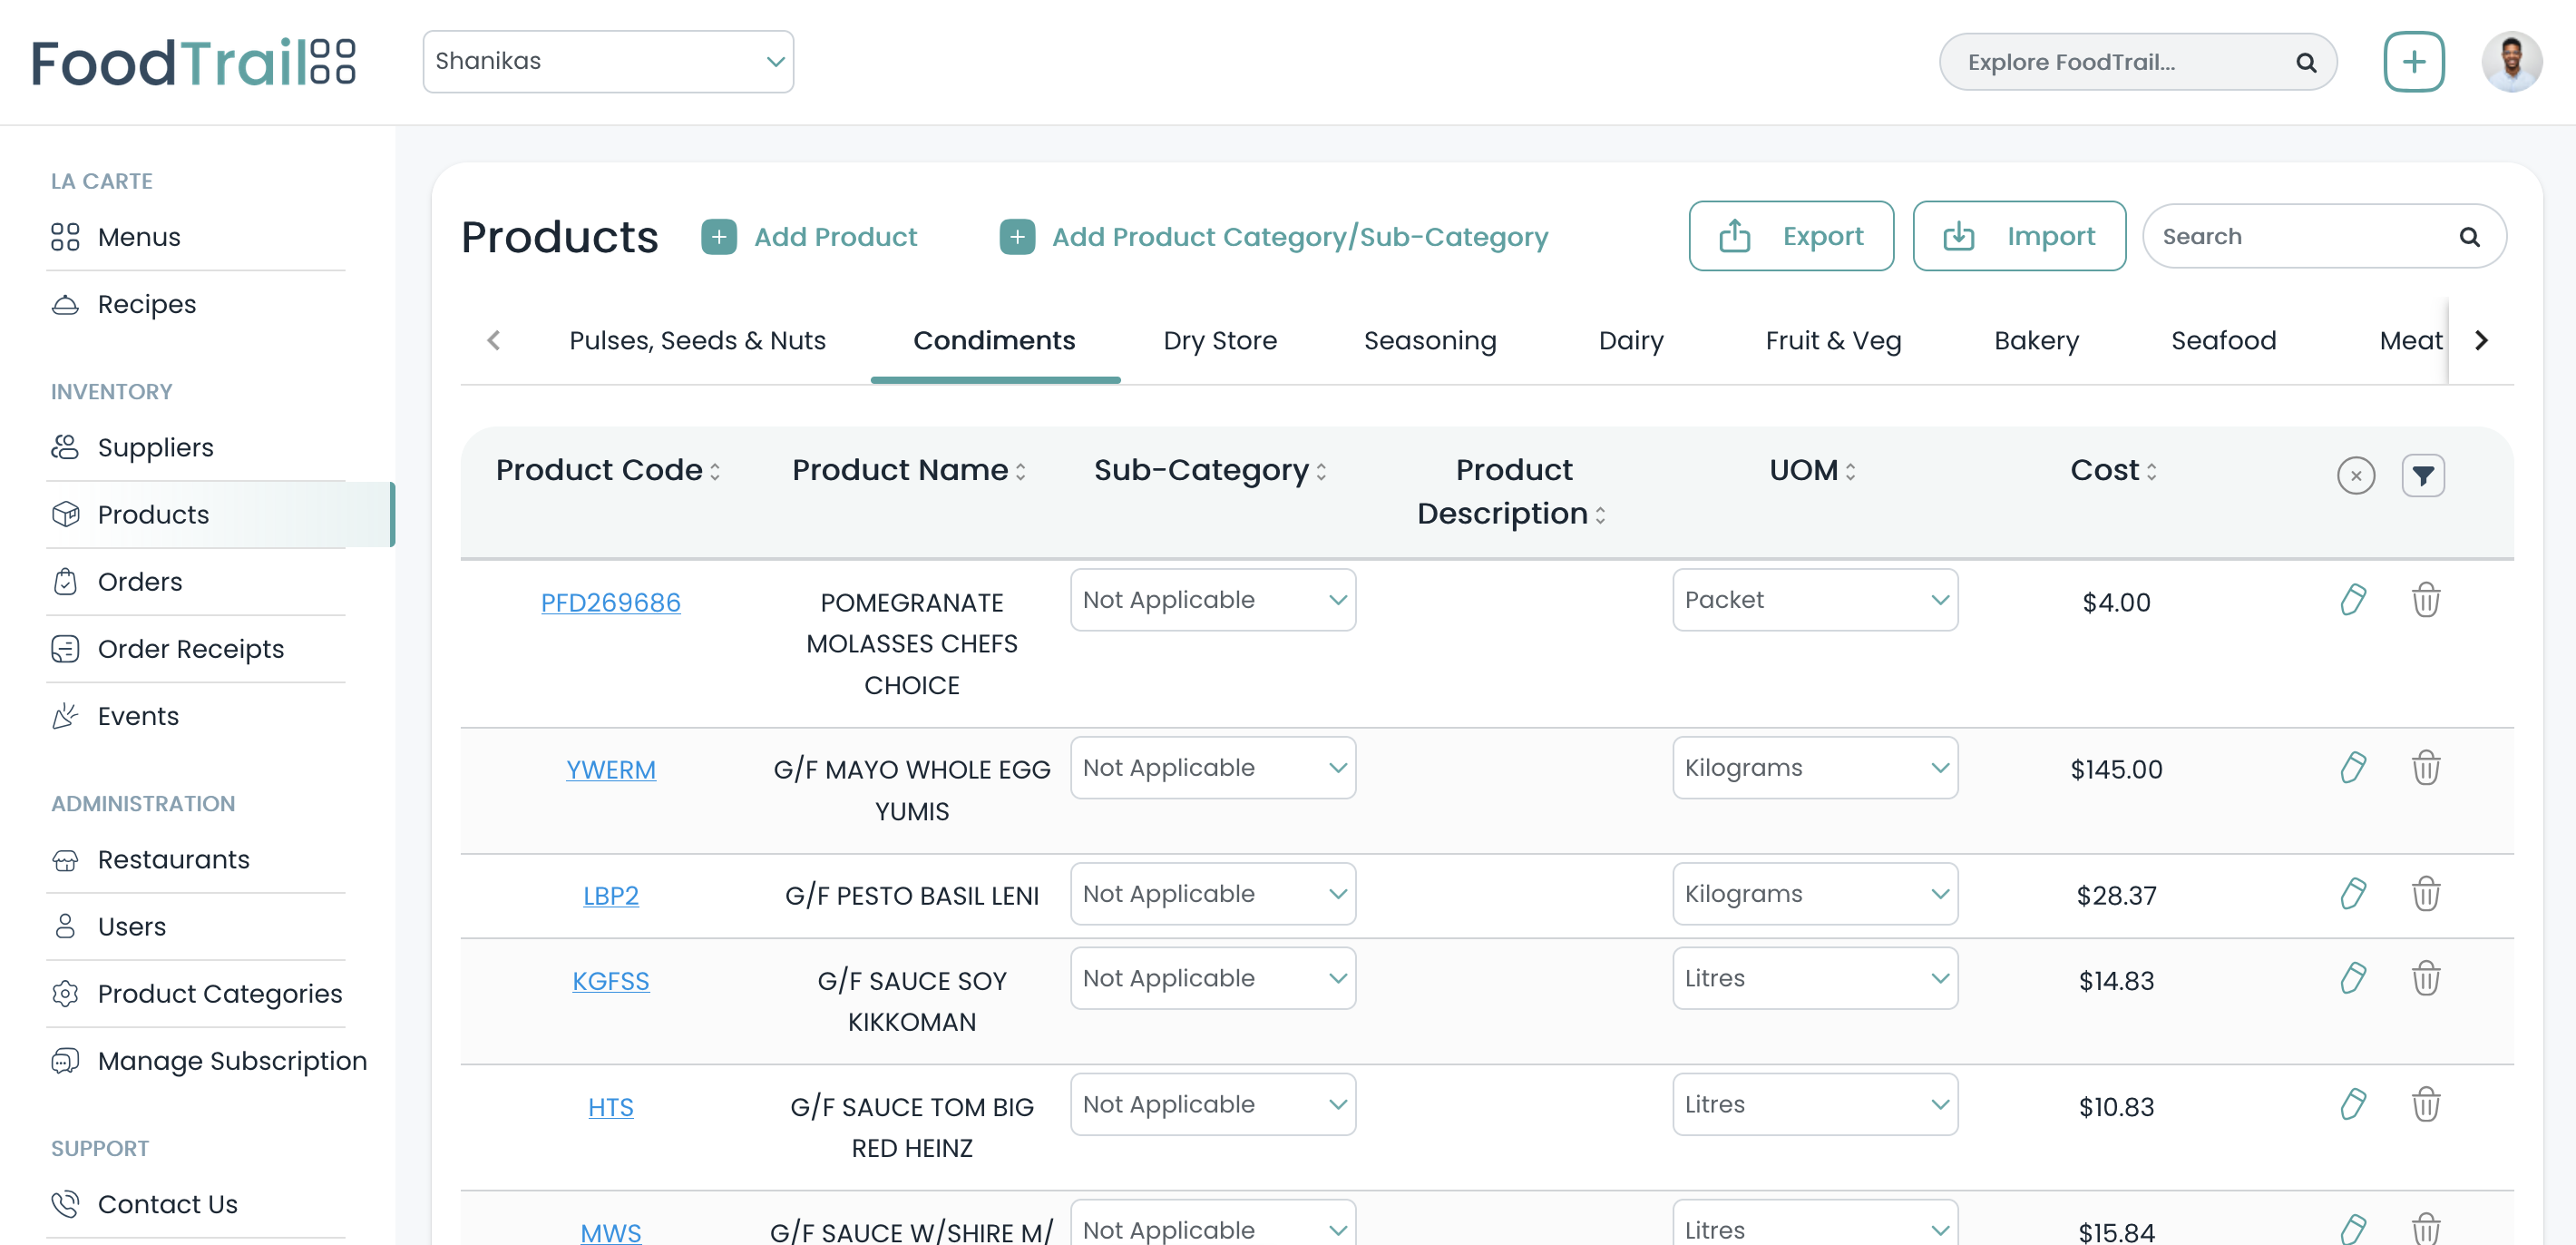The width and height of the screenshot is (2576, 1245).
Task: Click the Order Receipts icon
Action: click(65, 649)
